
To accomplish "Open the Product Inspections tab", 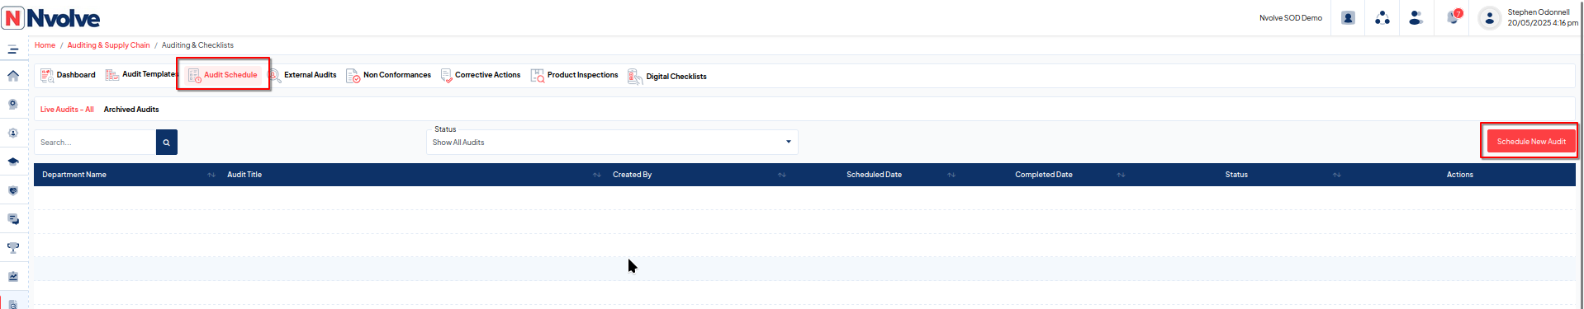I will (x=574, y=75).
